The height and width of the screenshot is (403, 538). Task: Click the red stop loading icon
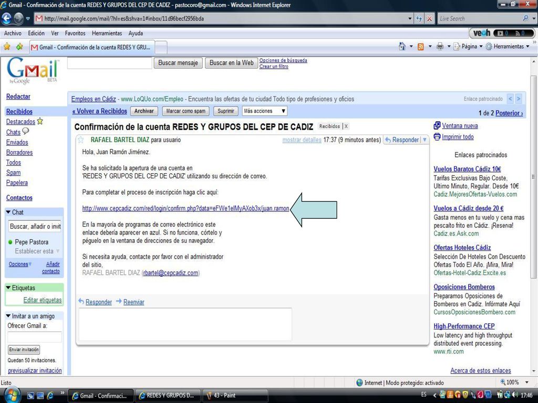click(429, 18)
